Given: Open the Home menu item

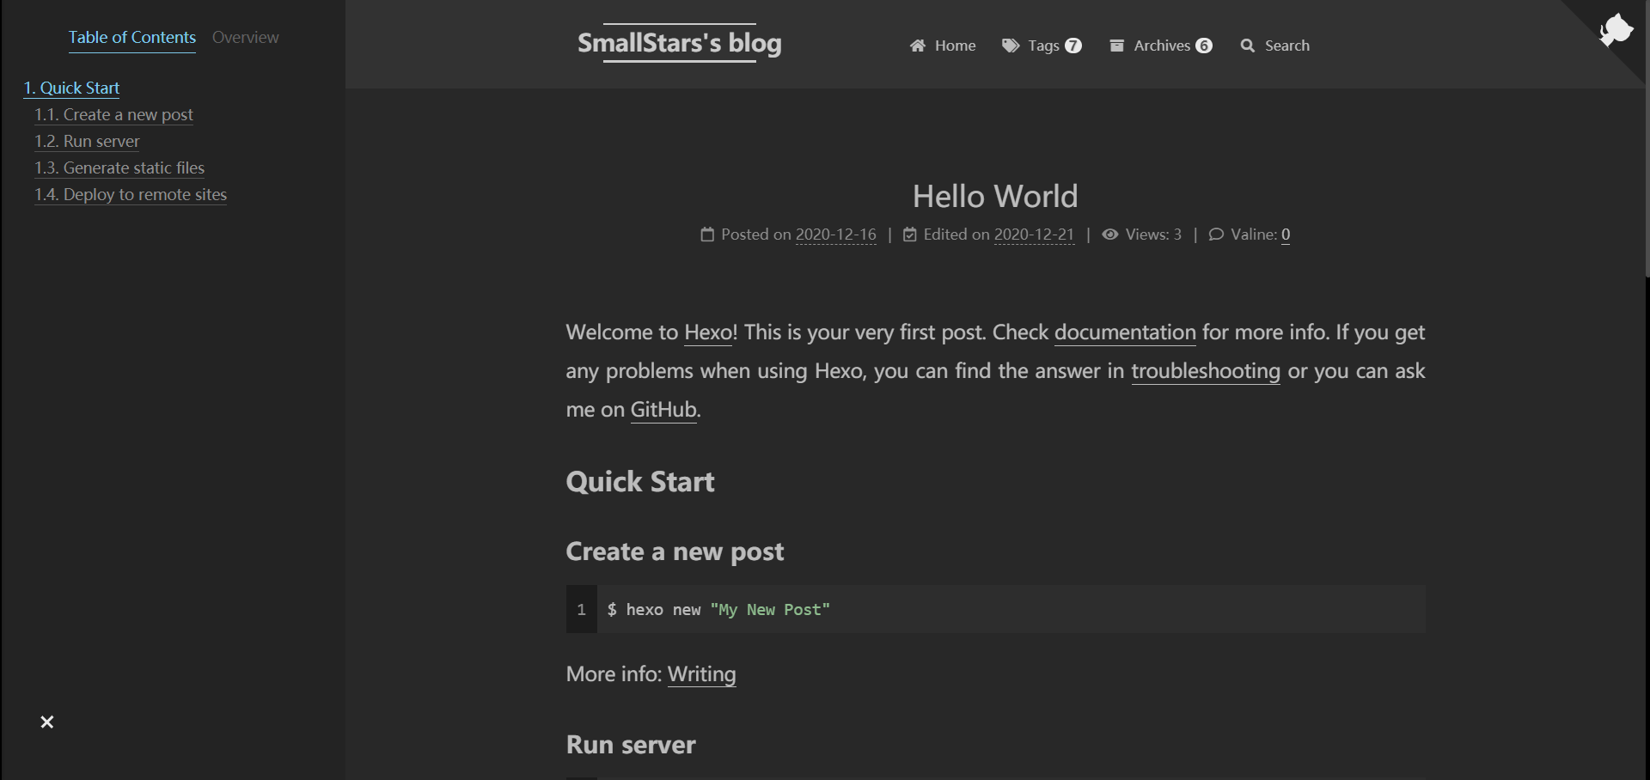Looking at the screenshot, I should tap(943, 46).
